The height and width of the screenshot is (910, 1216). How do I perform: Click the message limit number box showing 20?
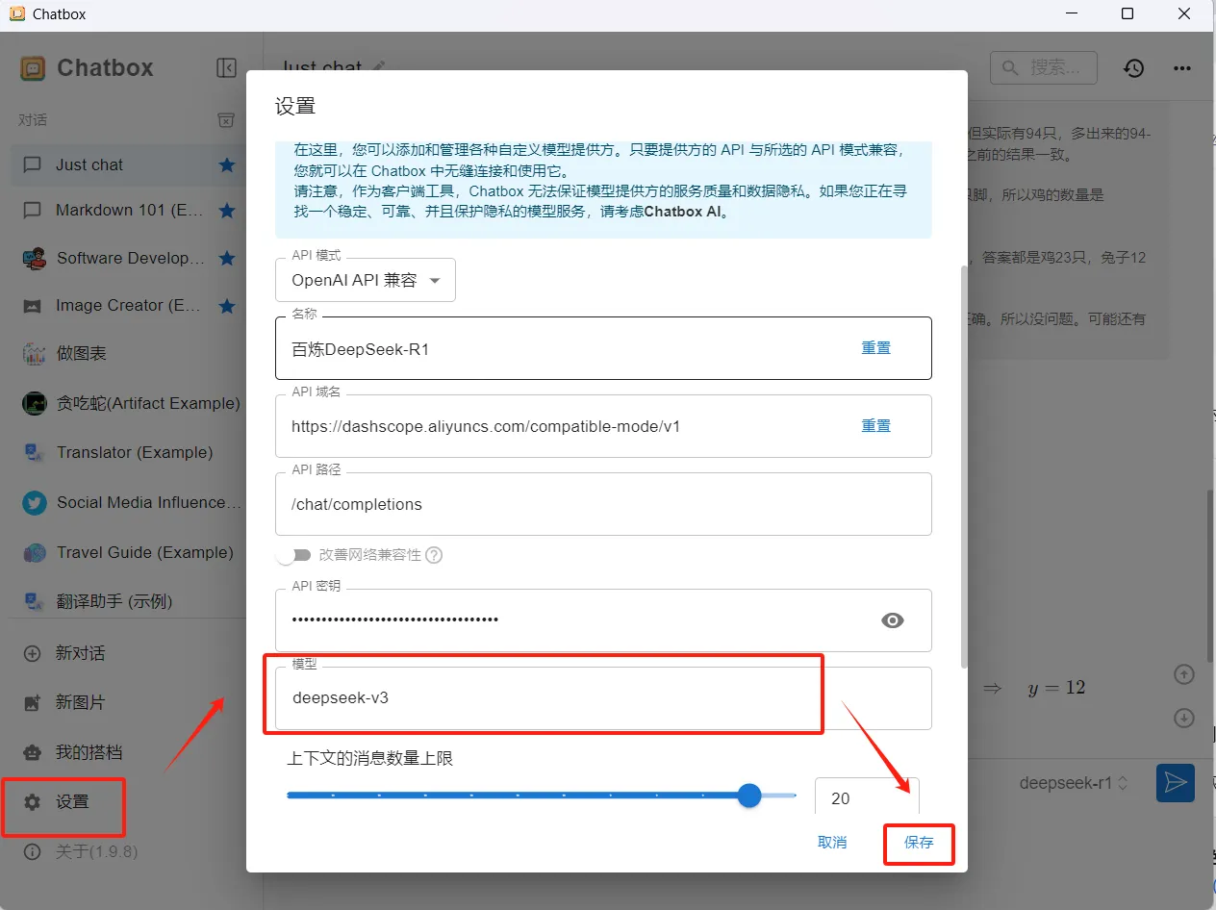[867, 797]
